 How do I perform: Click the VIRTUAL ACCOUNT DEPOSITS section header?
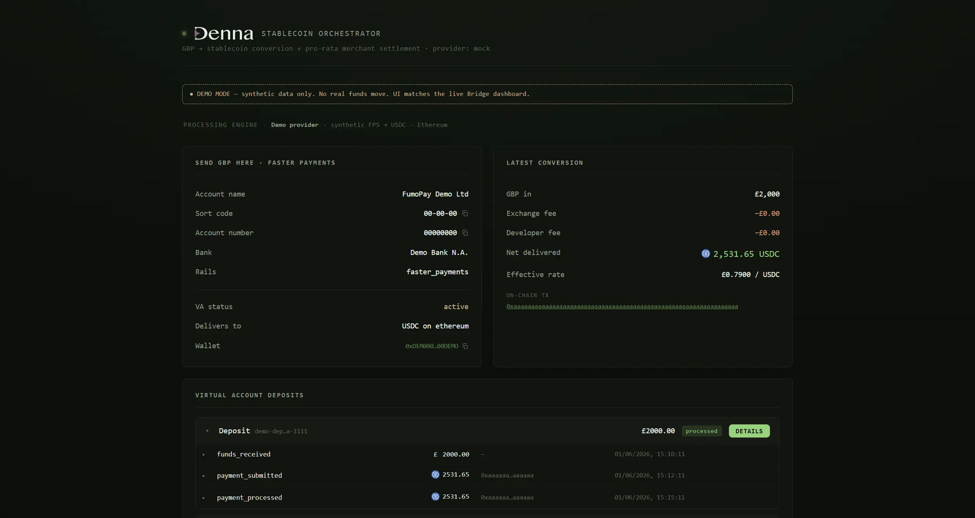[x=250, y=395]
